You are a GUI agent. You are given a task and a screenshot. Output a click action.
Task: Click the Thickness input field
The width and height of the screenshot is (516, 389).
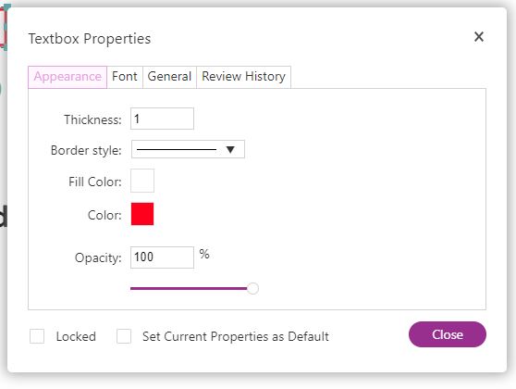coord(162,119)
